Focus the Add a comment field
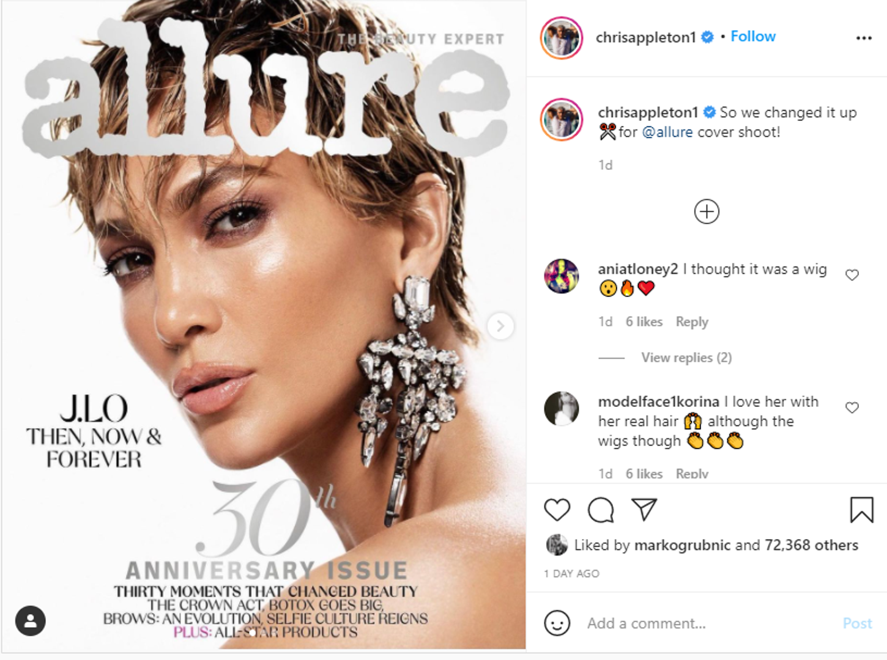 coord(710,623)
